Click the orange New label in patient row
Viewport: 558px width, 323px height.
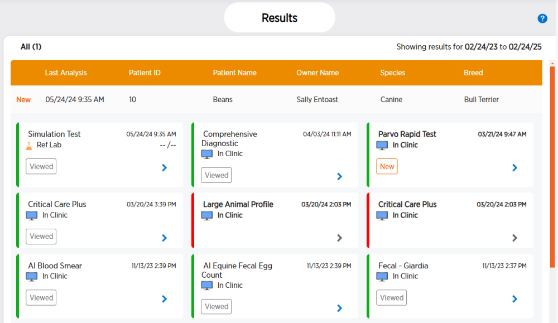[x=23, y=100]
